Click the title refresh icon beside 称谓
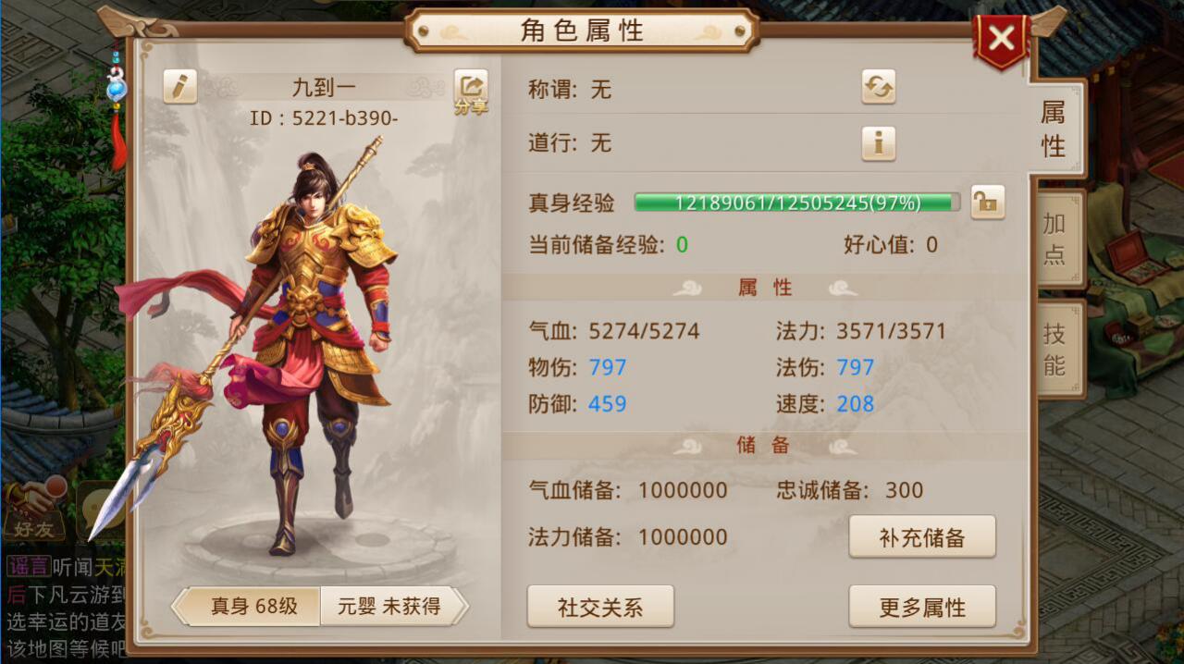Screen dimensions: 1184x664 879,86
